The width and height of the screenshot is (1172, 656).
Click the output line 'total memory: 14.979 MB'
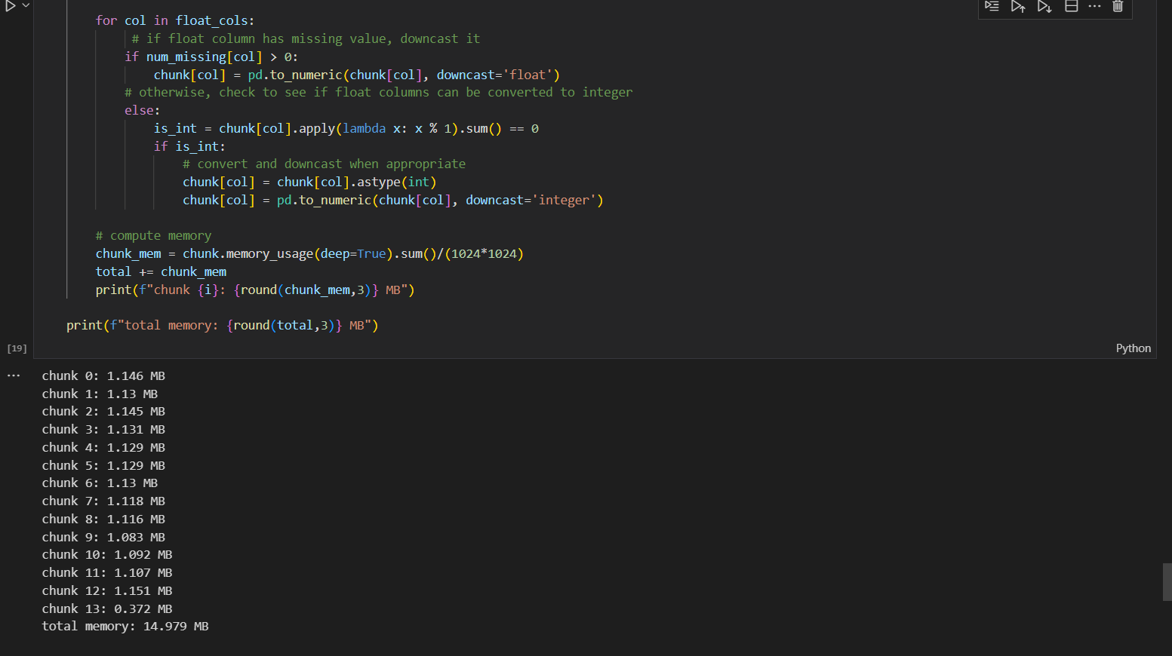click(125, 627)
